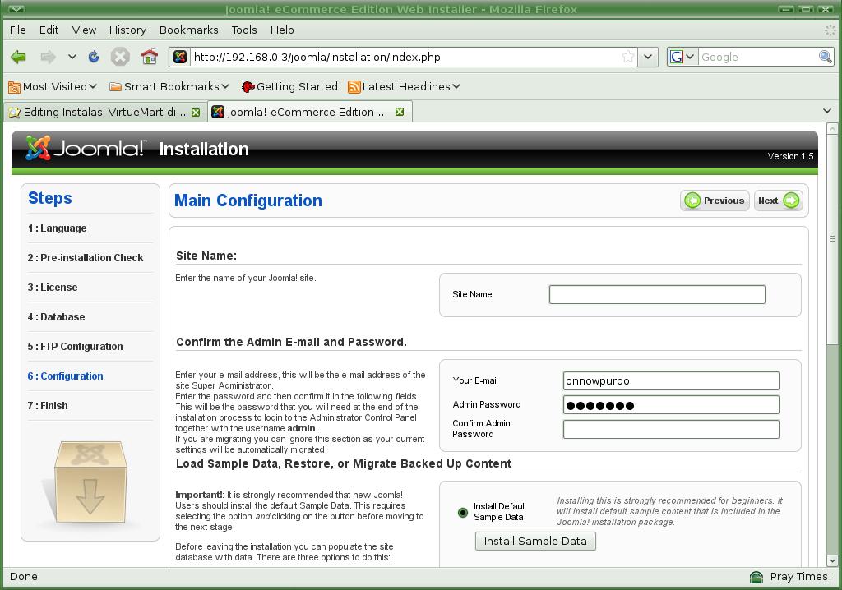Select the 7 : Finish step
This screenshot has width=842, height=590.
(x=48, y=405)
